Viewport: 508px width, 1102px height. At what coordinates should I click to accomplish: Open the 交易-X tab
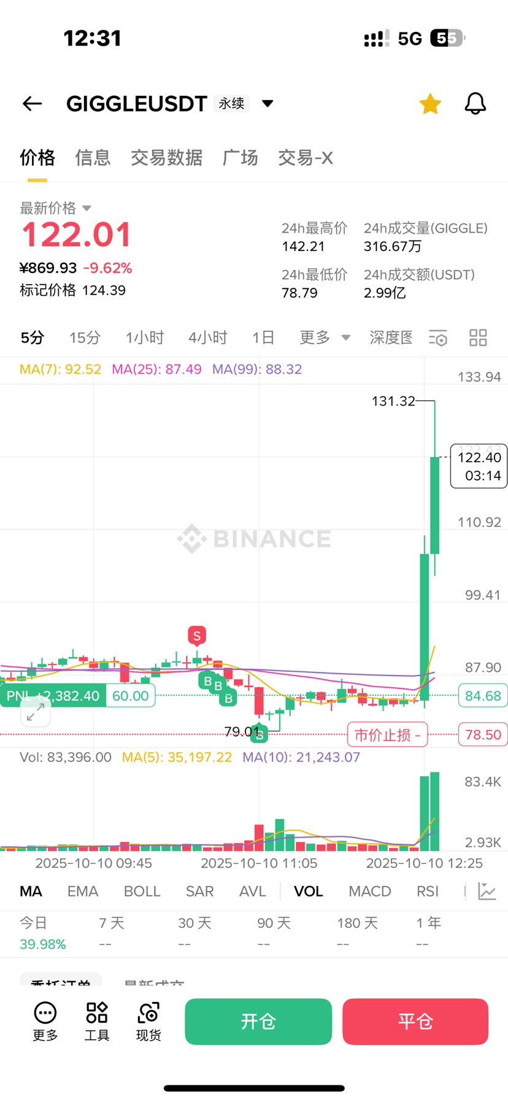(x=306, y=158)
